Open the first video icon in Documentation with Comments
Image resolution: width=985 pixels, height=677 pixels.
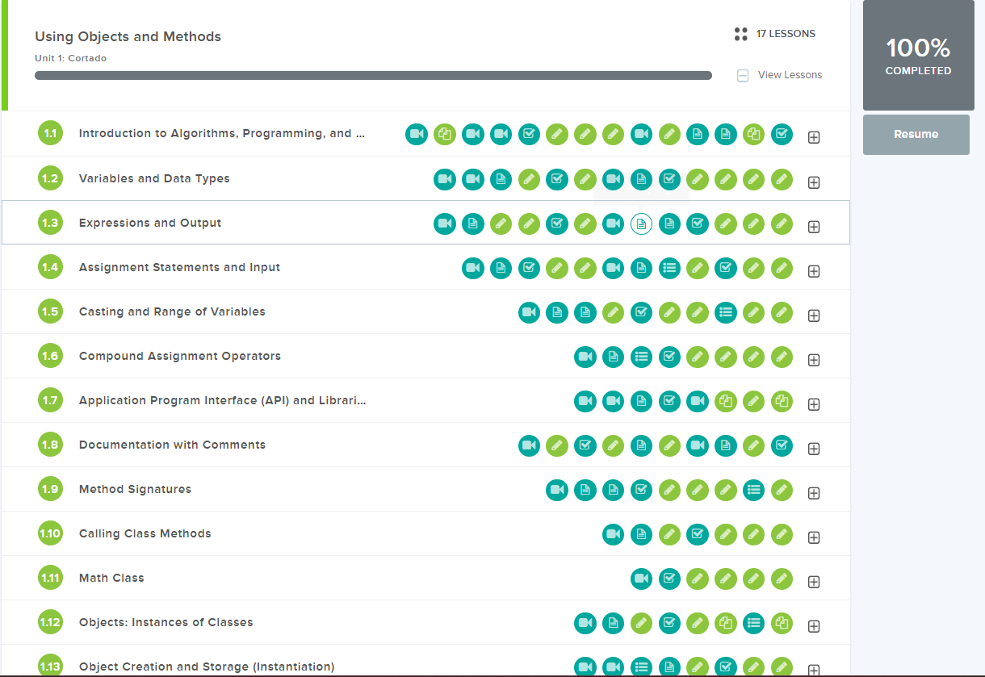[529, 445]
